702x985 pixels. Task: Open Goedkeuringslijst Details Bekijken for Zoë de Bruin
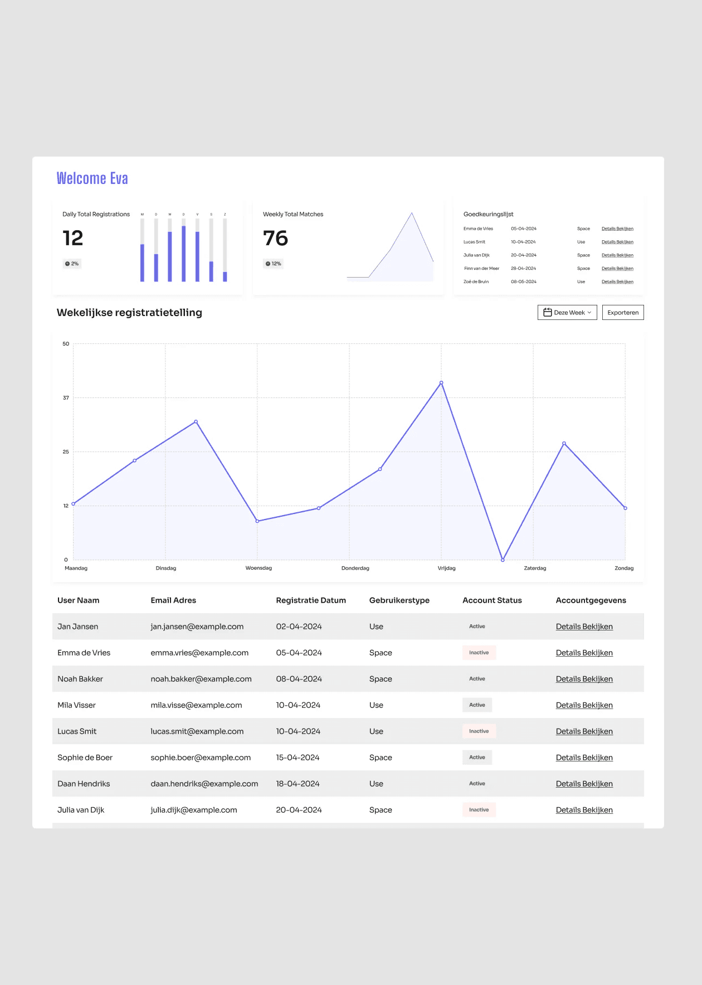(x=617, y=282)
